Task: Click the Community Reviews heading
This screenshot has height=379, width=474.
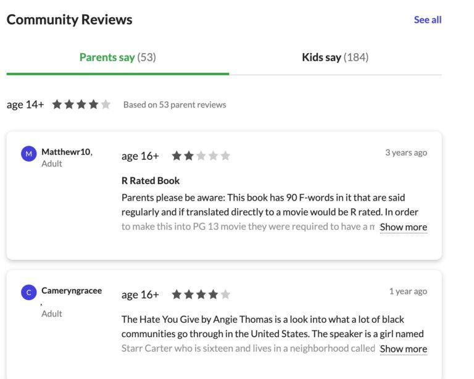Action: [x=69, y=20]
